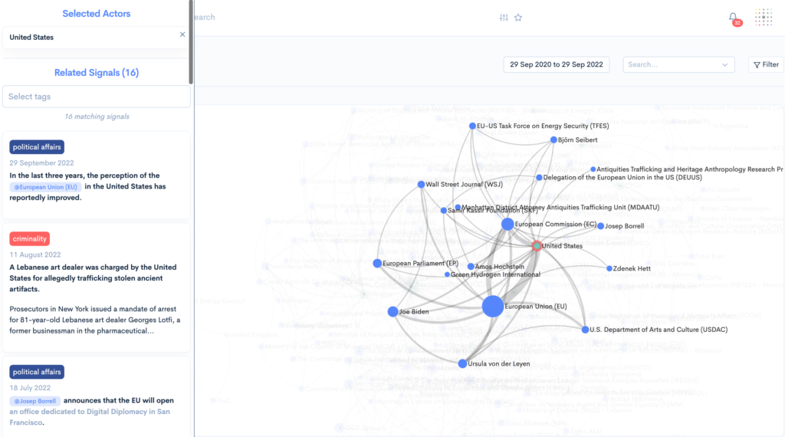Select the political affairs tag dated 18 July 2022
The width and height of the screenshot is (785, 437).
pos(37,372)
